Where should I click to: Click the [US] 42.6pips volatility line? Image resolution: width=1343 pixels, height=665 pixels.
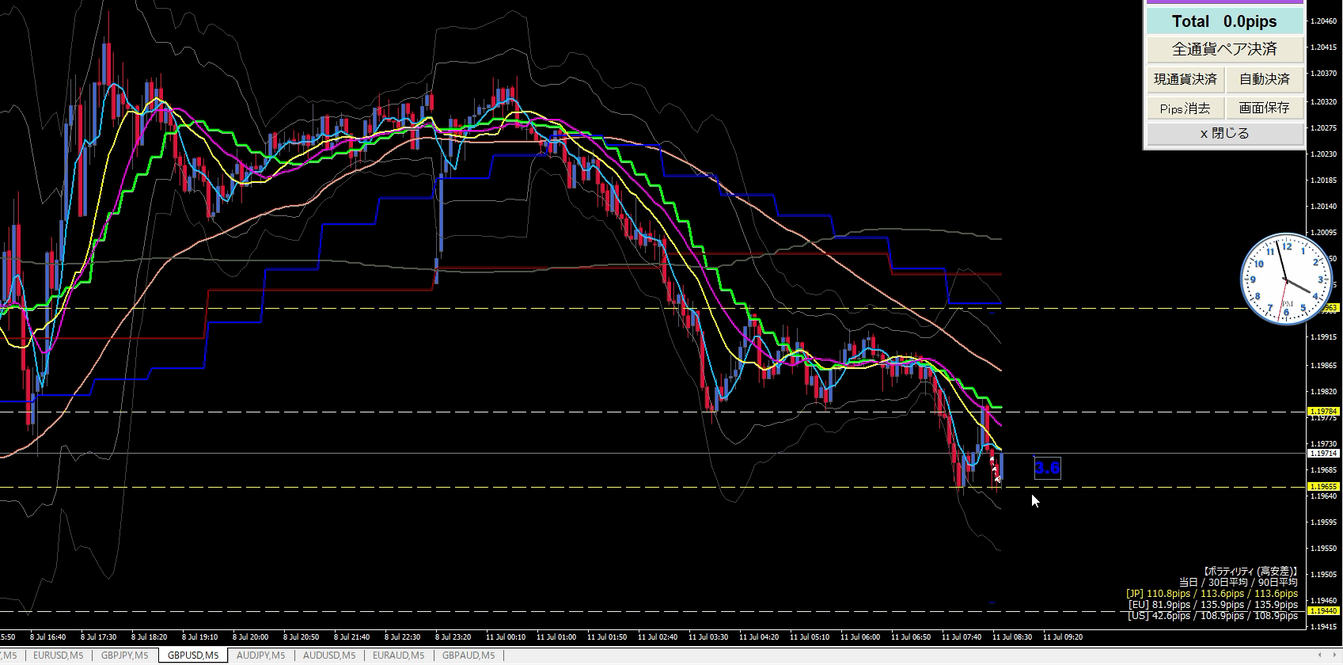[x=1213, y=615]
